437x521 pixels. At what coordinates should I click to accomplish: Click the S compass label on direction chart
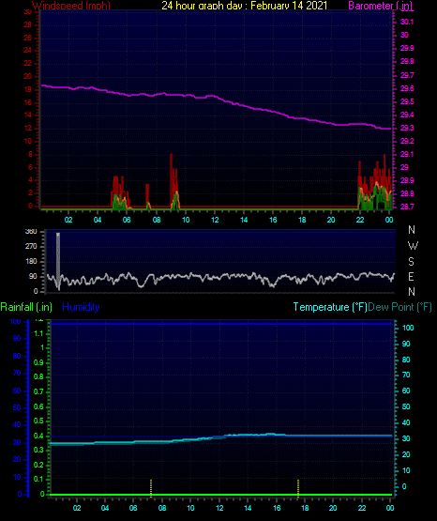(411, 262)
